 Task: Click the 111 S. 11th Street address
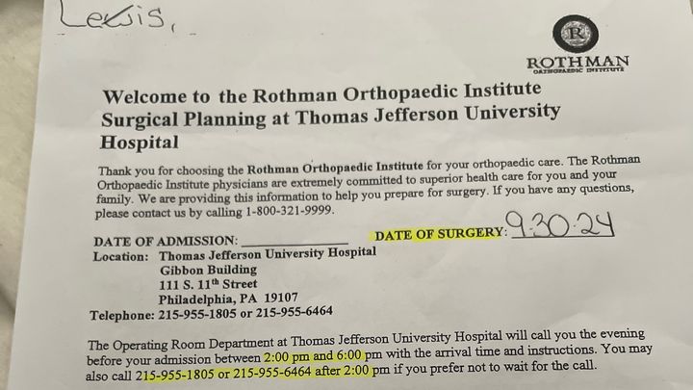[208, 283]
